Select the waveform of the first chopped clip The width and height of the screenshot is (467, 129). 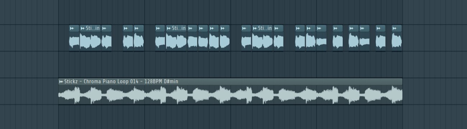tap(74, 41)
